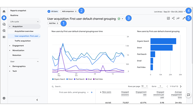This screenshot has height=111, width=193.
Task: Open the date range Sep 23 - Oct 20 dropdown
Action: 174,12
